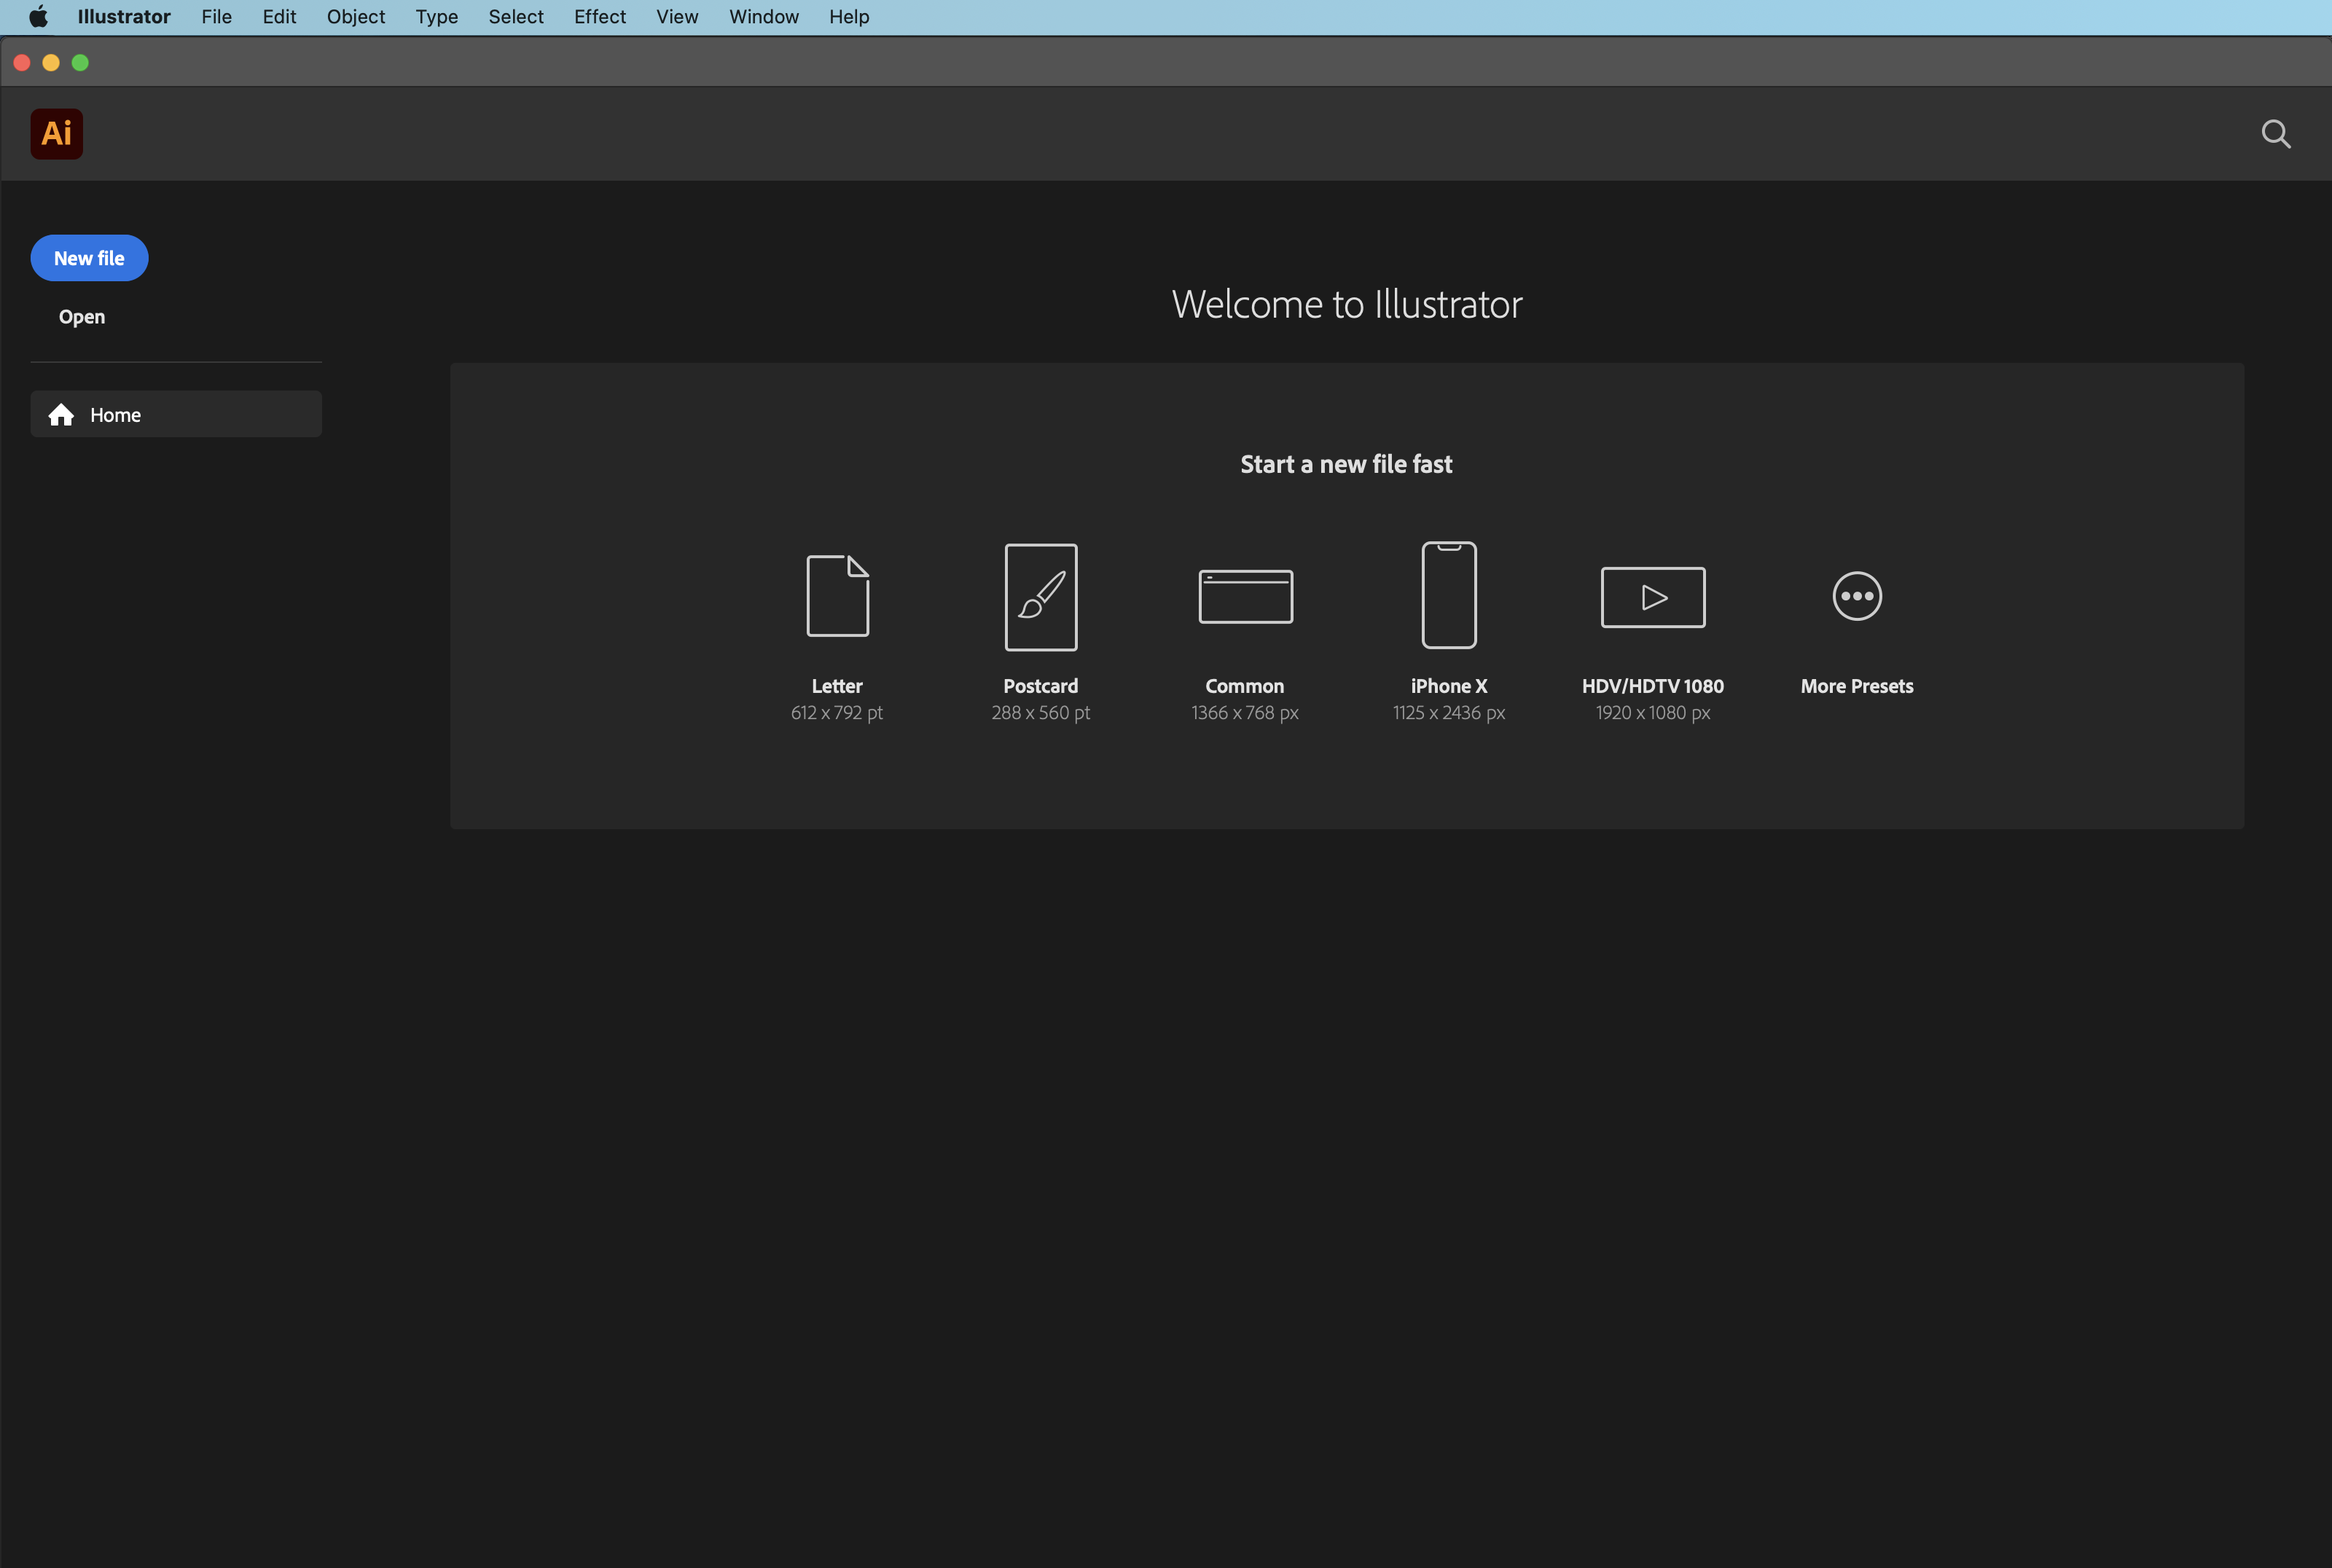Choose the Postcard brush preset icon

click(x=1040, y=597)
